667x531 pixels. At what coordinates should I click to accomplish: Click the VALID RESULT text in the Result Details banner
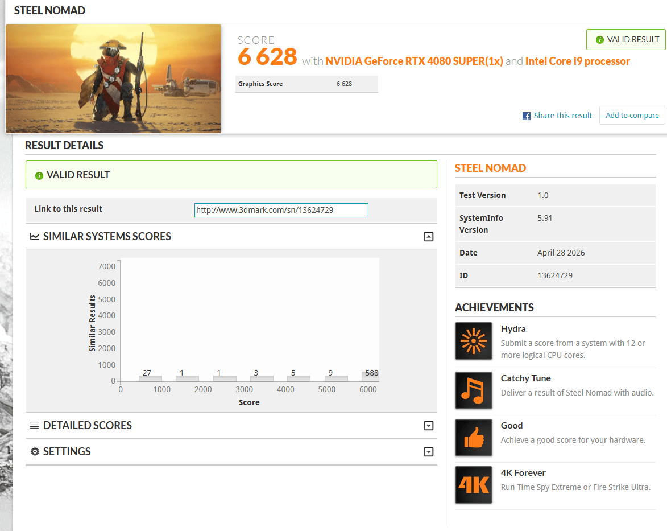[x=78, y=175]
